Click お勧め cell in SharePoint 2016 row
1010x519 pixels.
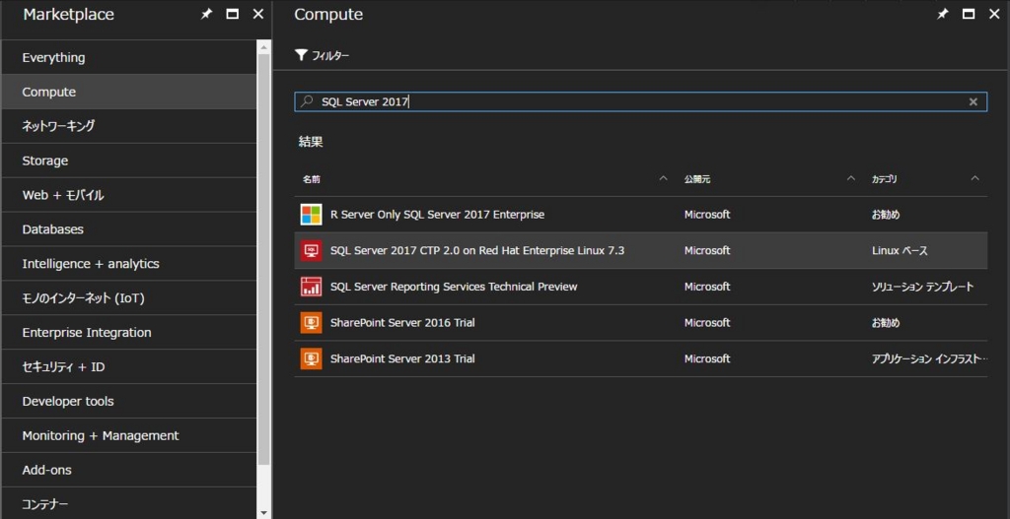886,322
